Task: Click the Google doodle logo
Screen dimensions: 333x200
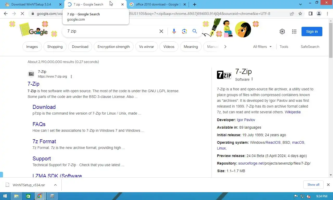Action: [x=38, y=31]
